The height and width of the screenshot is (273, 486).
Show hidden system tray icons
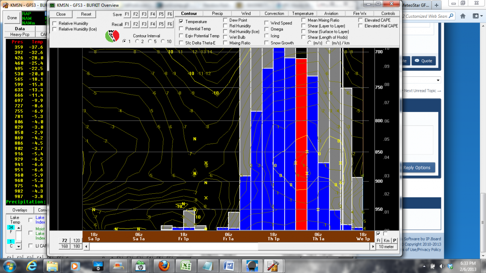[x=425, y=266]
